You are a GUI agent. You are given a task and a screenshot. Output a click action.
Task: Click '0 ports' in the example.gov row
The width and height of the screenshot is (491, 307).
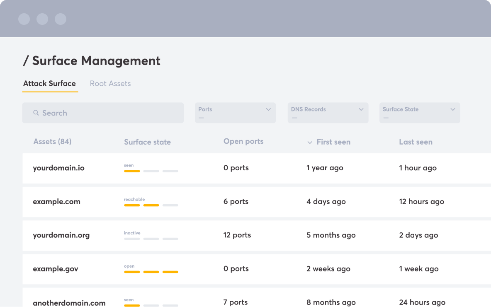click(x=236, y=268)
